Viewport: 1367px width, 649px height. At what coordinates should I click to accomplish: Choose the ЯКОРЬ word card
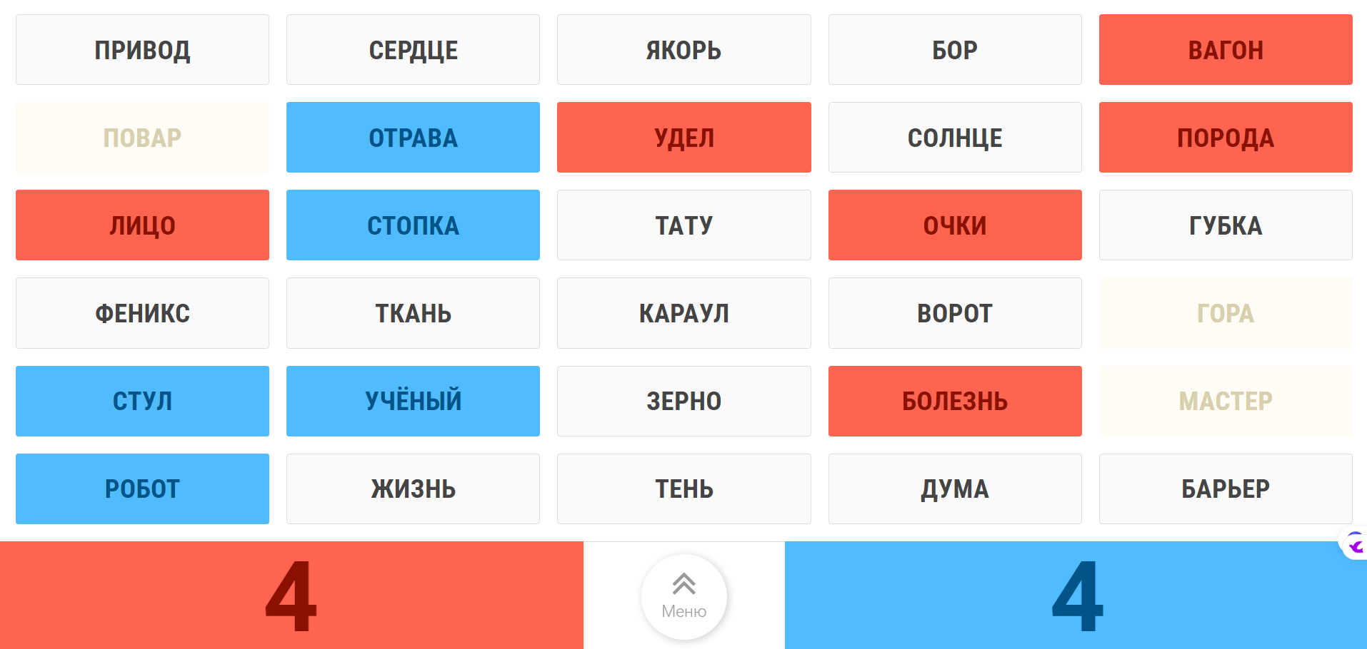pos(683,50)
